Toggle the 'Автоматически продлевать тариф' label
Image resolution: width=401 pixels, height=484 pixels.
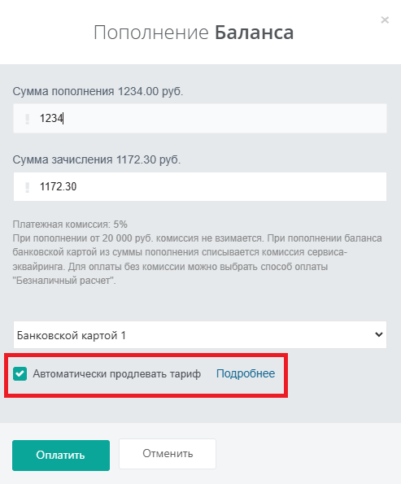(116, 374)
